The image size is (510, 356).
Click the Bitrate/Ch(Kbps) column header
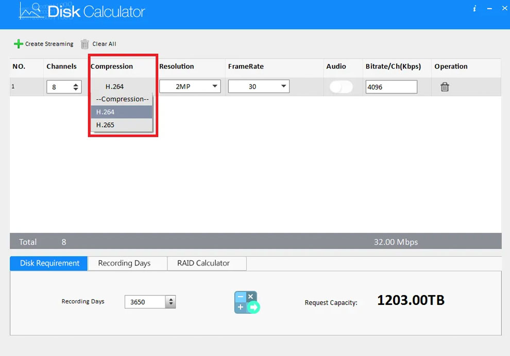(393, 67)
